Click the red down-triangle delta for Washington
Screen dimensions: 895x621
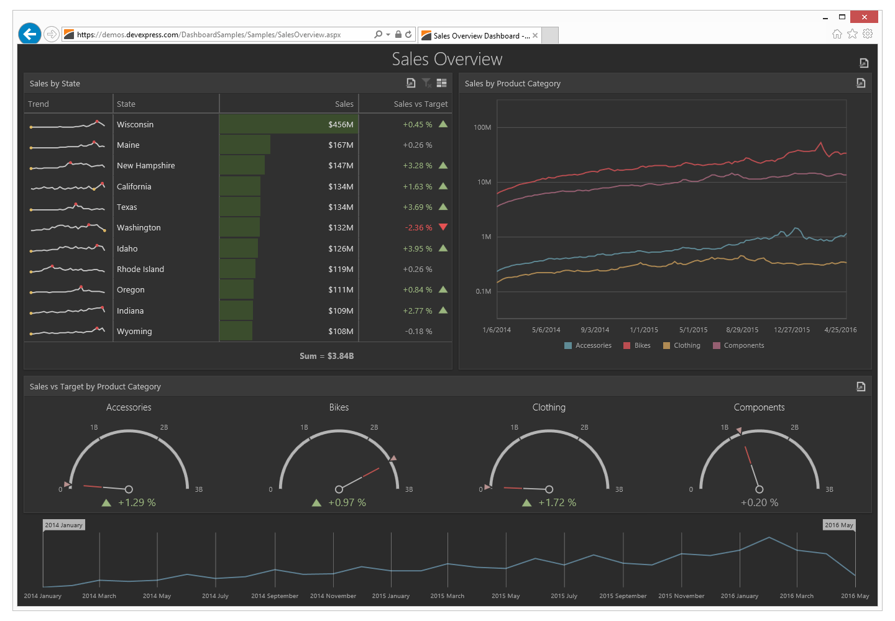coord(443,227)
